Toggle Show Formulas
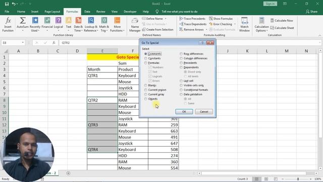The width and height of the screenshot is (323, 182). pos(221,19)
